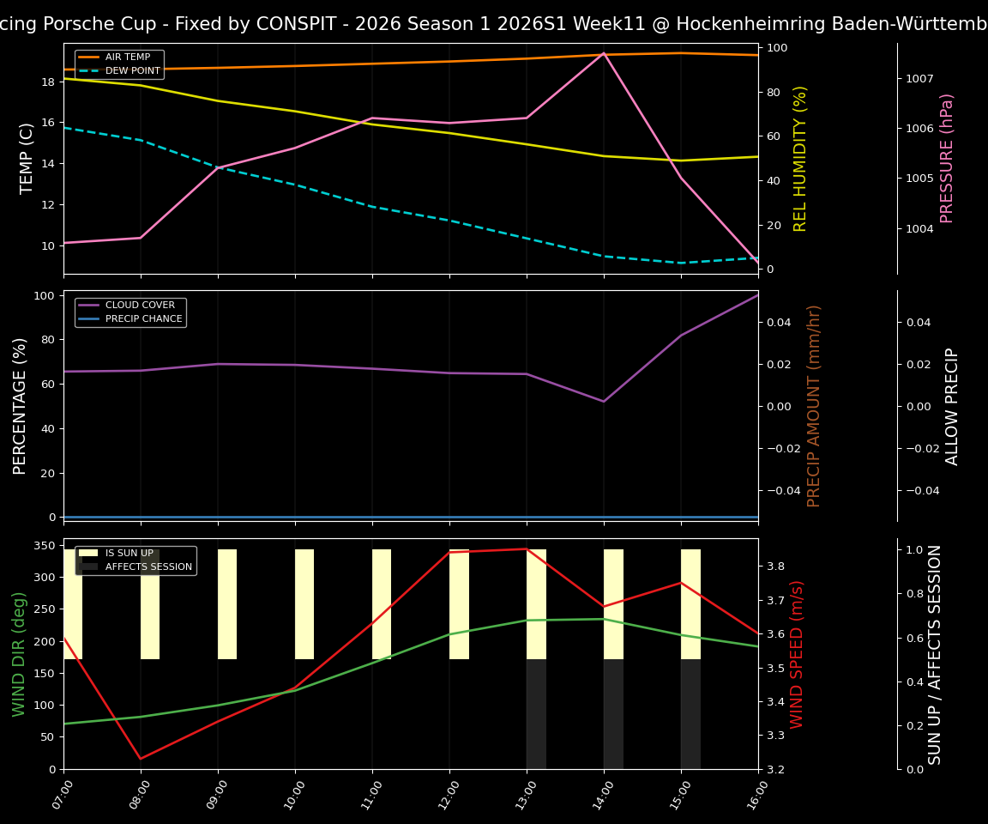
Task: Click the red WIND SPEED line at 13:00
Action: 525,549
